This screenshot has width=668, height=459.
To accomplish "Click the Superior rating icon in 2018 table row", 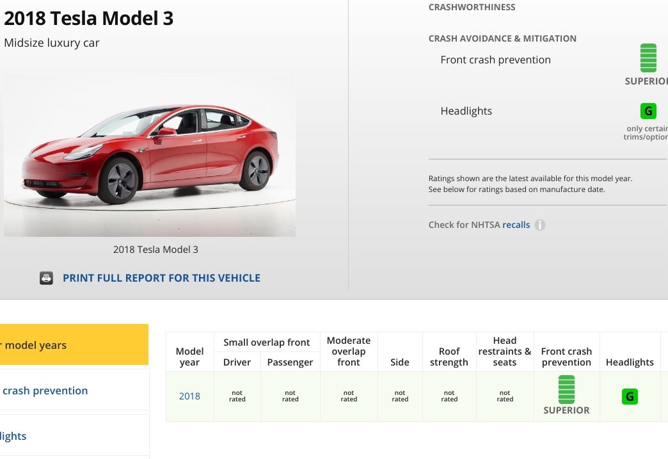I will (566, 389).
